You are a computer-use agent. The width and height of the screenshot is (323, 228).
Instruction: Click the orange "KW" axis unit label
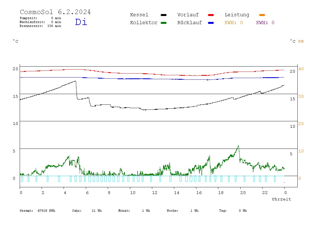click(301, 42)
